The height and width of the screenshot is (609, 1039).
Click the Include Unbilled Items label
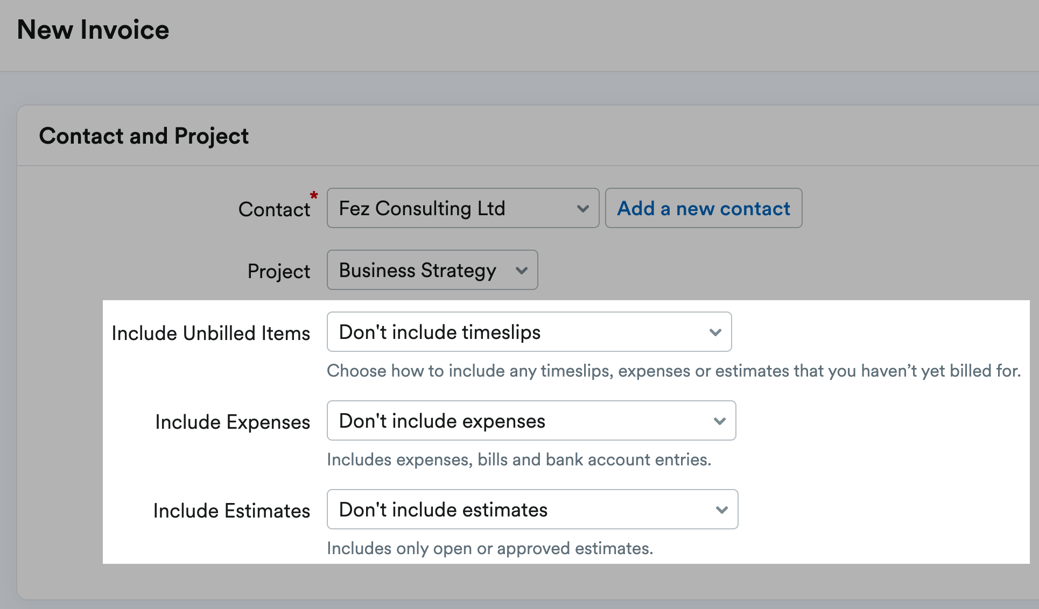tap(210, 333)
